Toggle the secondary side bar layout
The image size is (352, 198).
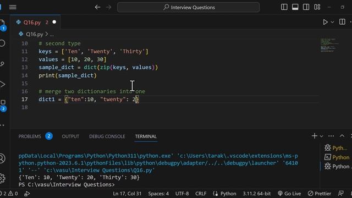306,7
